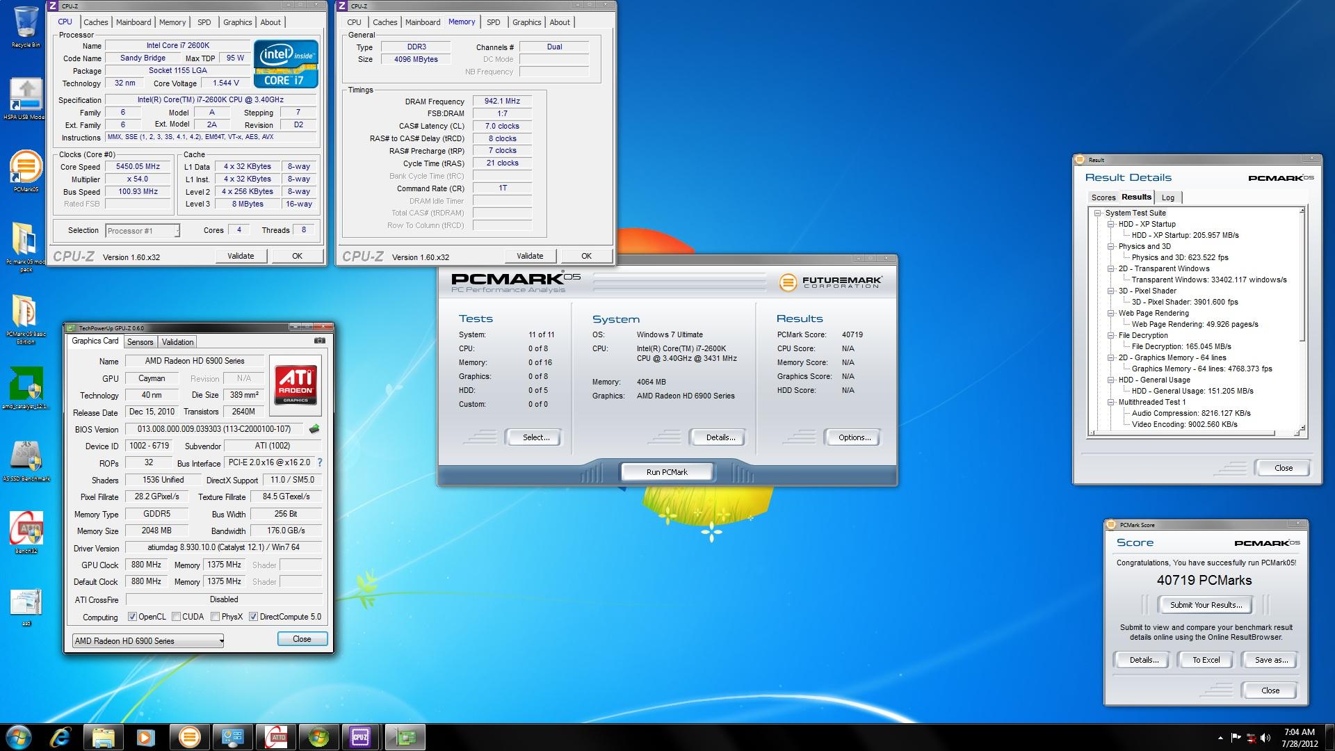
Task: Switch to ATTO benchmark taskbar button
Action: [x=276, y=736]
